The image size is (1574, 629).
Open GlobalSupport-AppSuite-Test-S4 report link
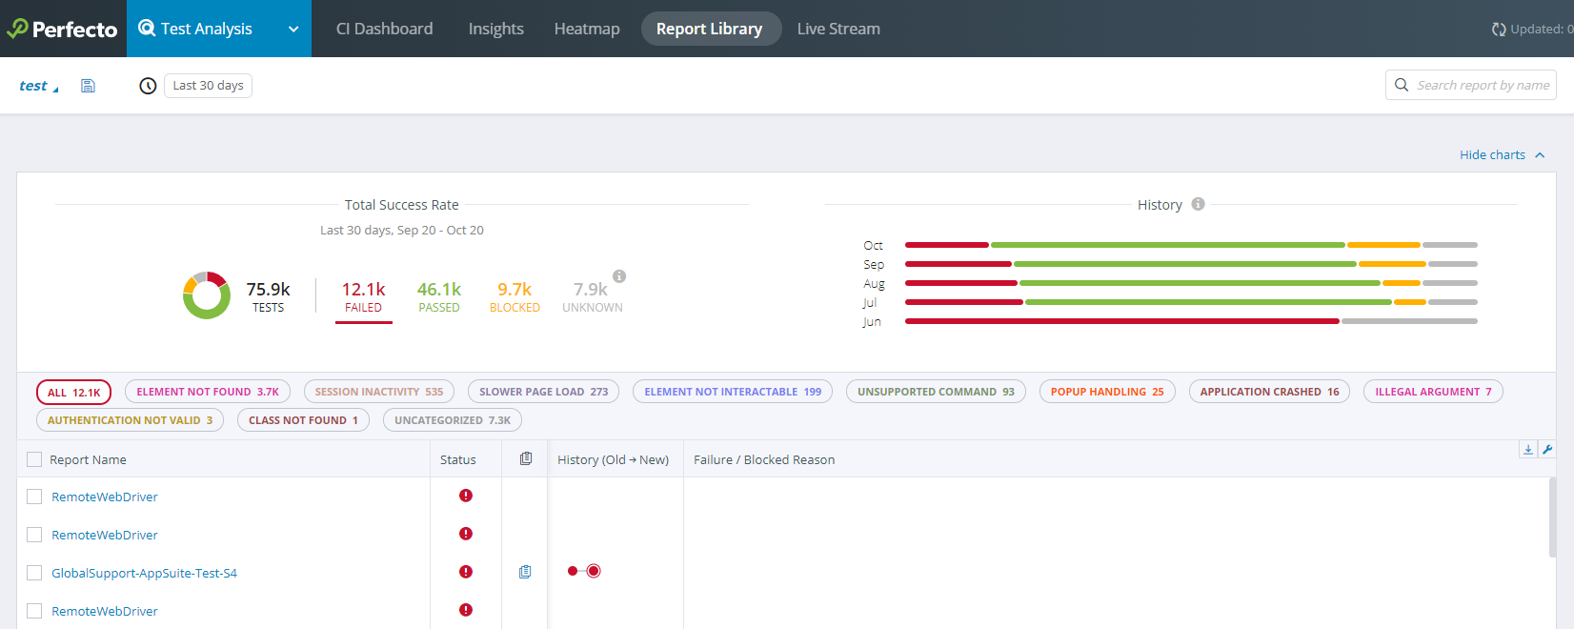click(144, 573)
